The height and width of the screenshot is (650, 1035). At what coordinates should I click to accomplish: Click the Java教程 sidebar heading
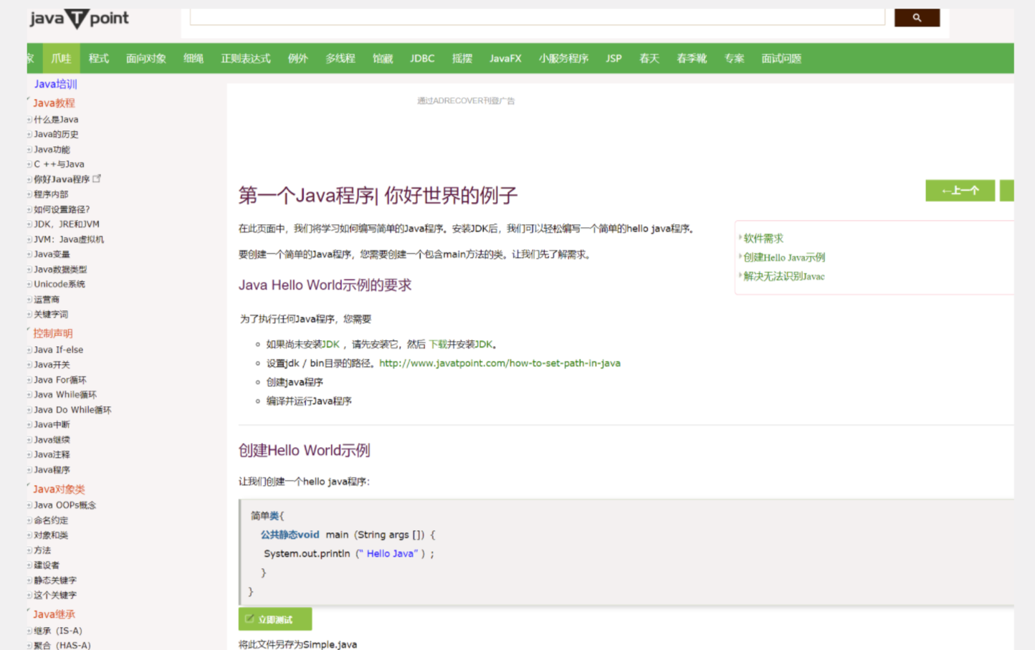(54, 103)
